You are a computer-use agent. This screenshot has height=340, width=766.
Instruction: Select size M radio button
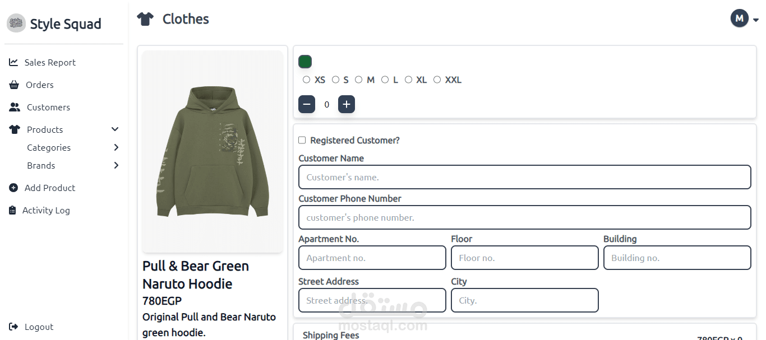point(358,80)
